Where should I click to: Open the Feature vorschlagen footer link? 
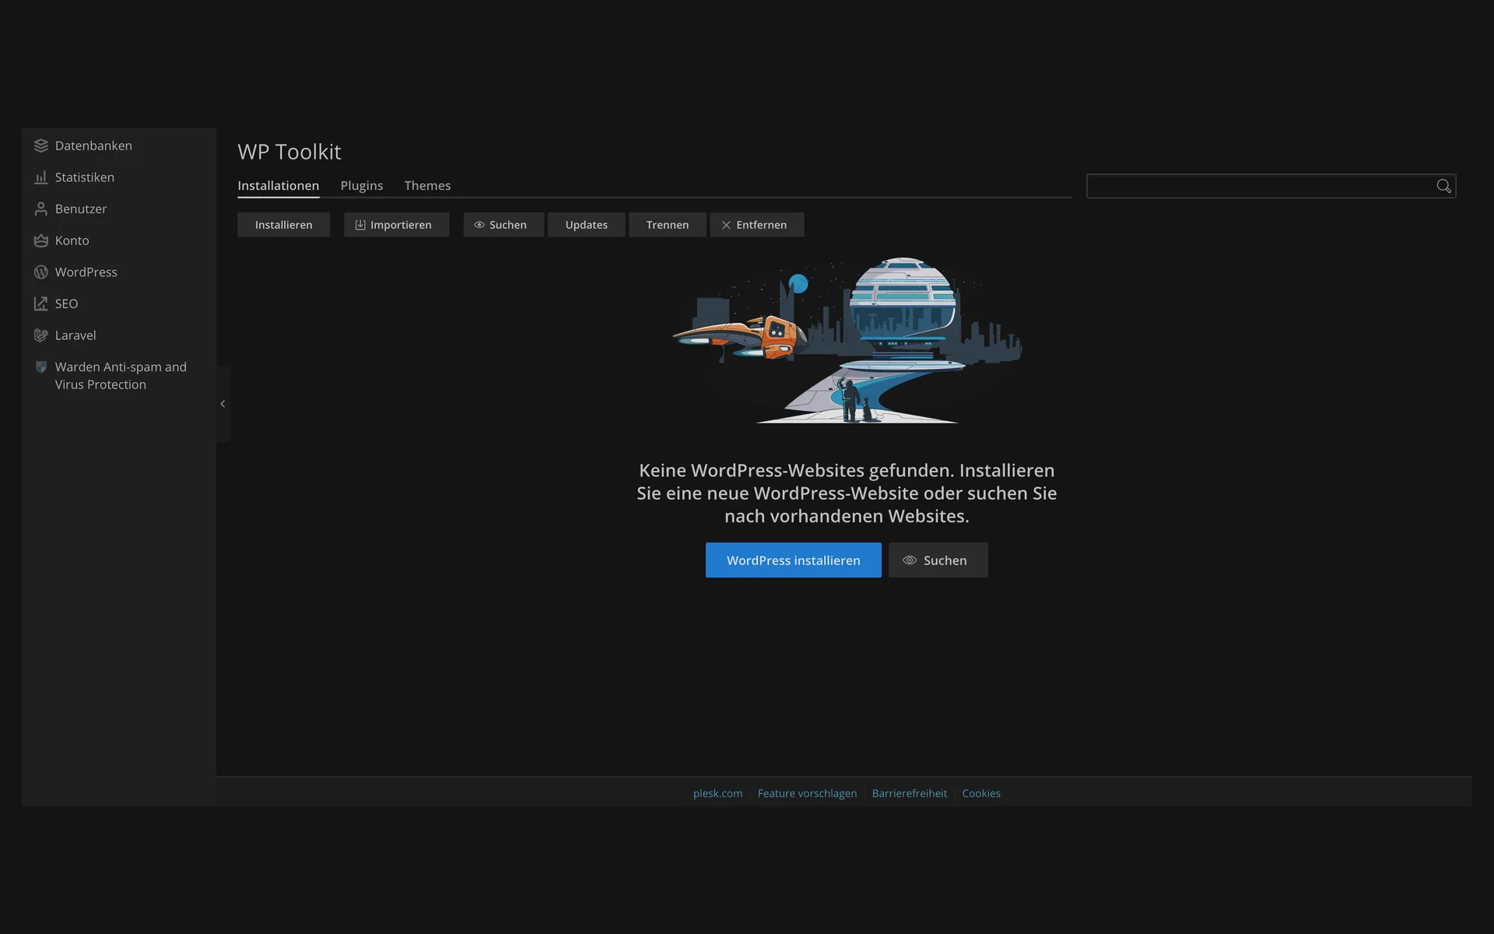pos(807,793)
